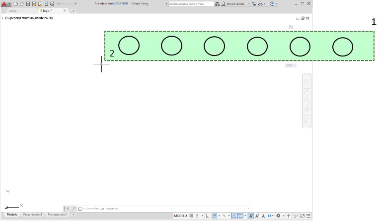Expand command line history arrow

point(248,209)
